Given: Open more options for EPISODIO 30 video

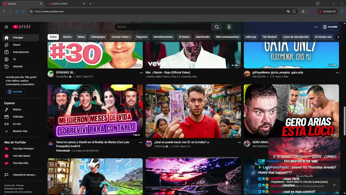Looking at the screenshot, I should pyautogui.click(x=141, y=73).
